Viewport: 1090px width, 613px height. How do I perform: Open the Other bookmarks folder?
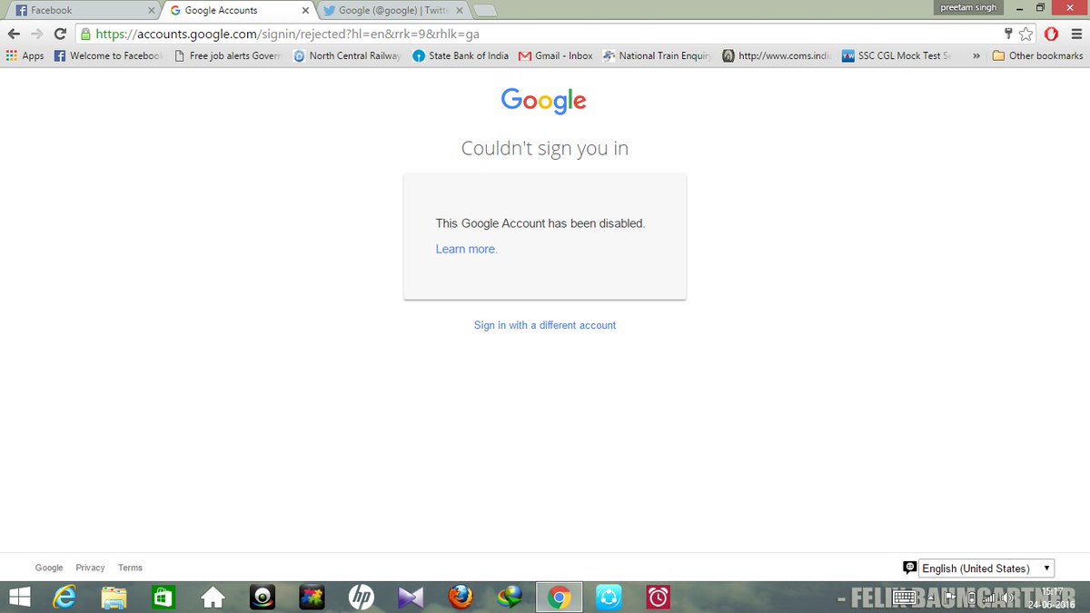pyautogui.click(x=1038, y=55)
